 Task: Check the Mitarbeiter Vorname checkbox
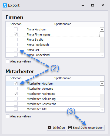tap(16, 89)
